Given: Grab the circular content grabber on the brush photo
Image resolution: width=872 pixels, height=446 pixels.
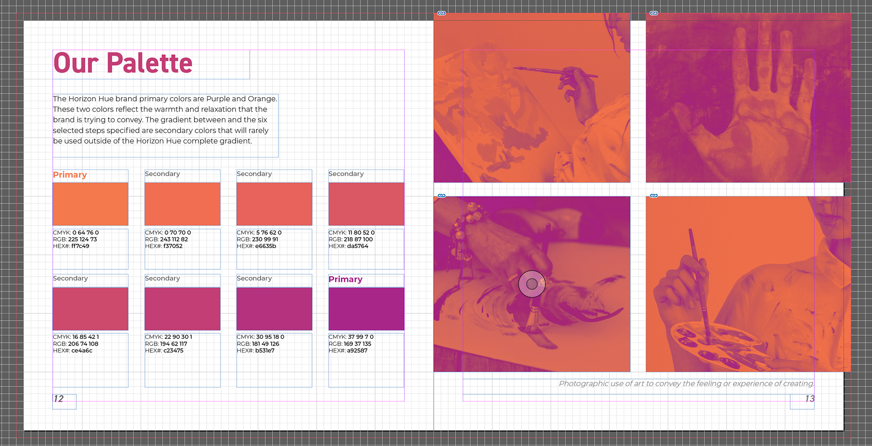Looking at the screenshot, I should (532, 284).
